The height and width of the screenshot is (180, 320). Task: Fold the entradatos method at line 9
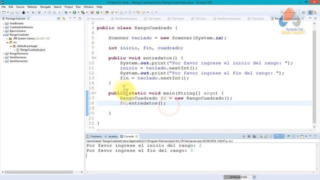(95, 58)
